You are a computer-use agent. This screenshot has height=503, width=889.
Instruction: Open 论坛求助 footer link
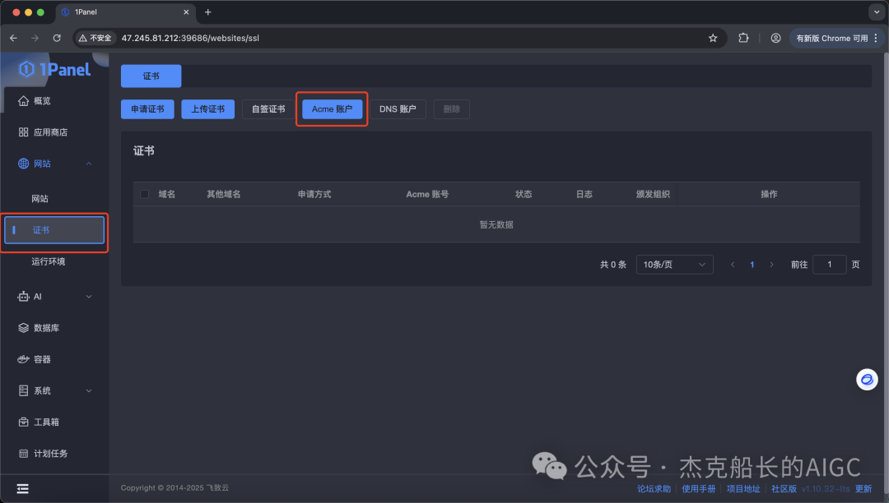coord(654,489)
